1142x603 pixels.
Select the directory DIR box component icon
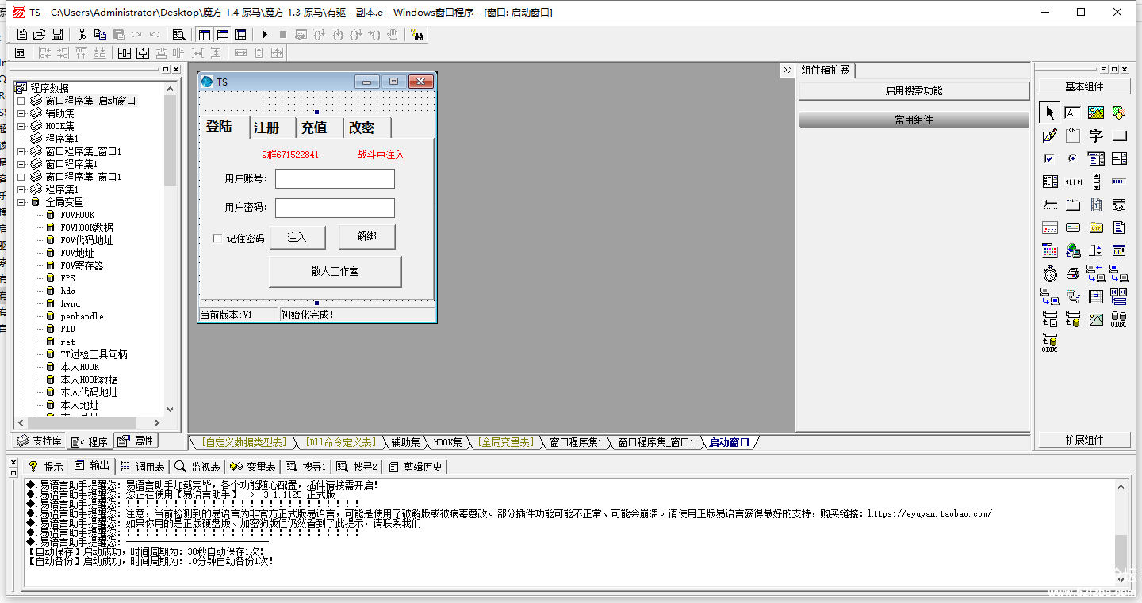1096,227
